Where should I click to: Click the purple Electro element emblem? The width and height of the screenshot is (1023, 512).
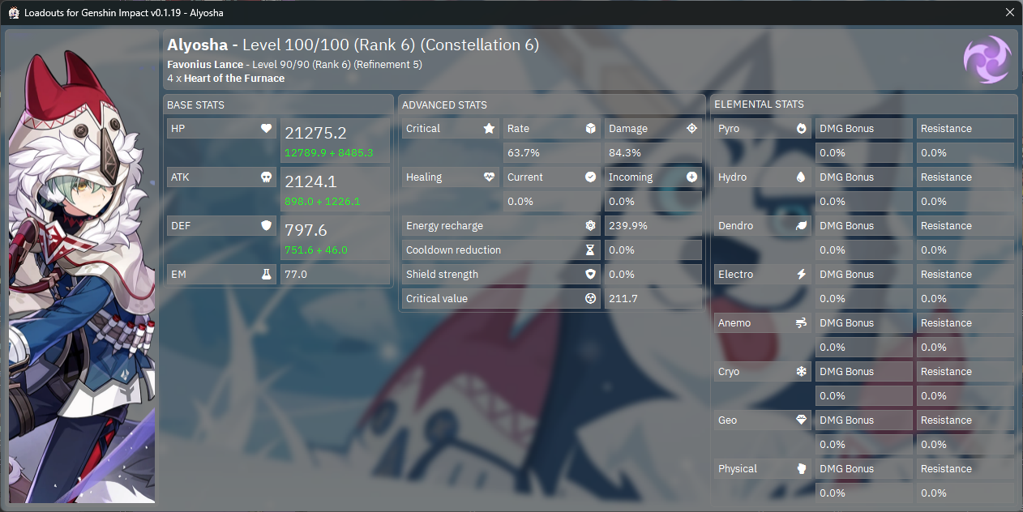point(987,59)
